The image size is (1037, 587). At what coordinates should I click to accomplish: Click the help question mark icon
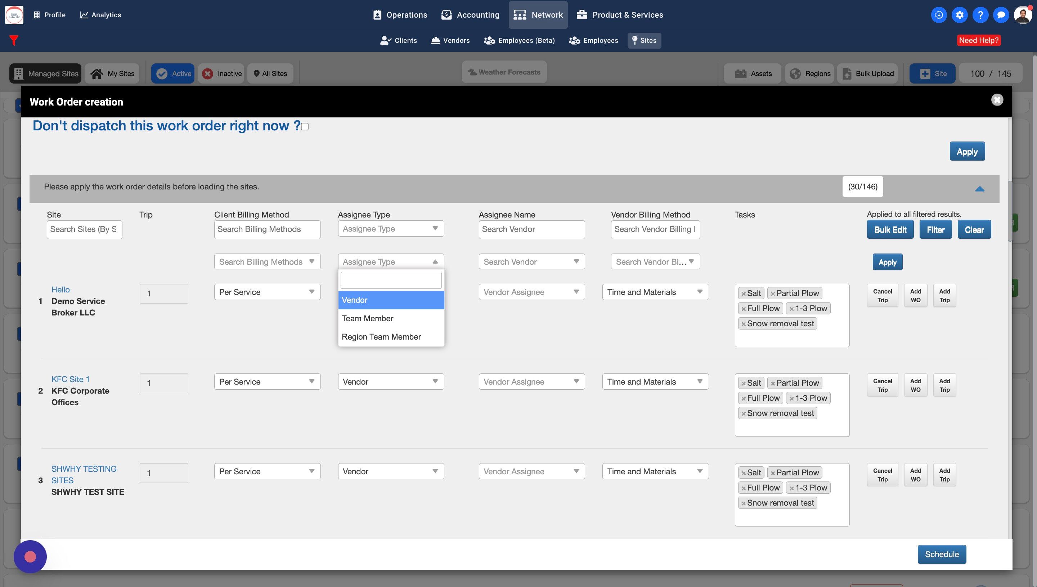(980, 15)
